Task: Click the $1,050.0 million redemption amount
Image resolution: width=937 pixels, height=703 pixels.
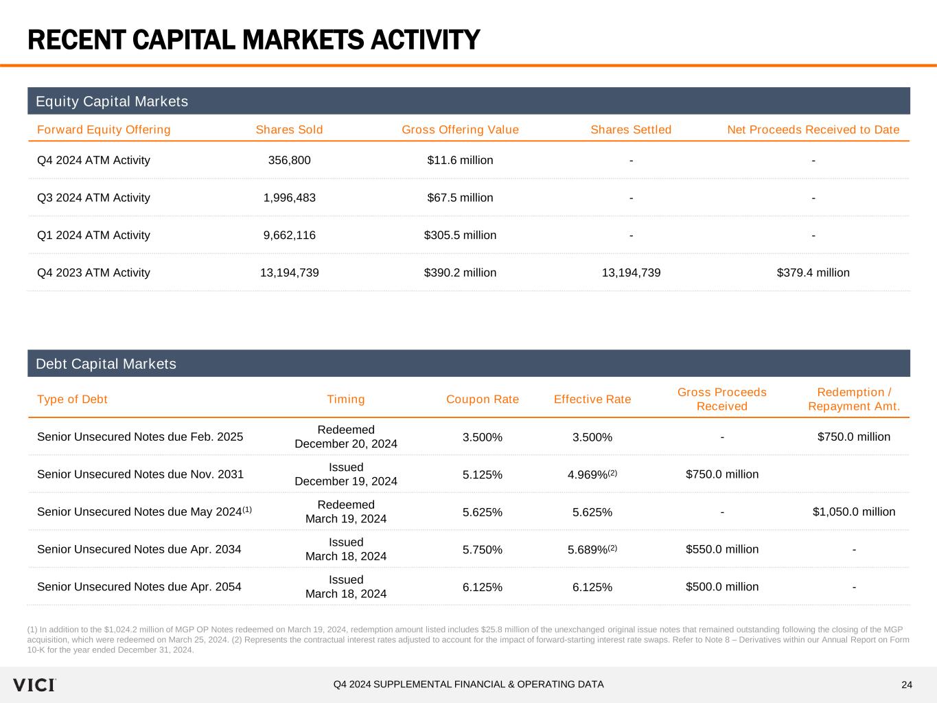Action: [x=854, y=511]
